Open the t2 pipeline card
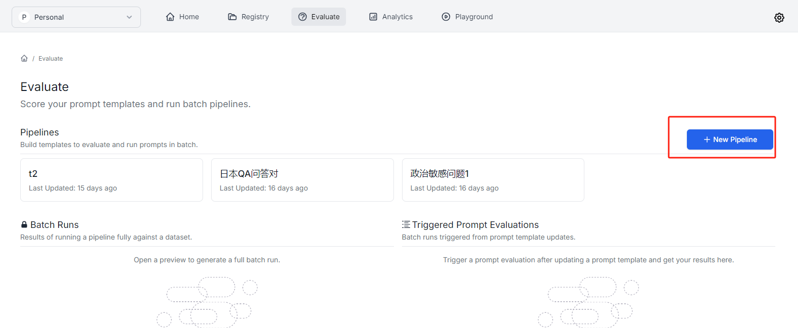Image resolution: width=798 pixels, height=328 pixels. (112, 180)
